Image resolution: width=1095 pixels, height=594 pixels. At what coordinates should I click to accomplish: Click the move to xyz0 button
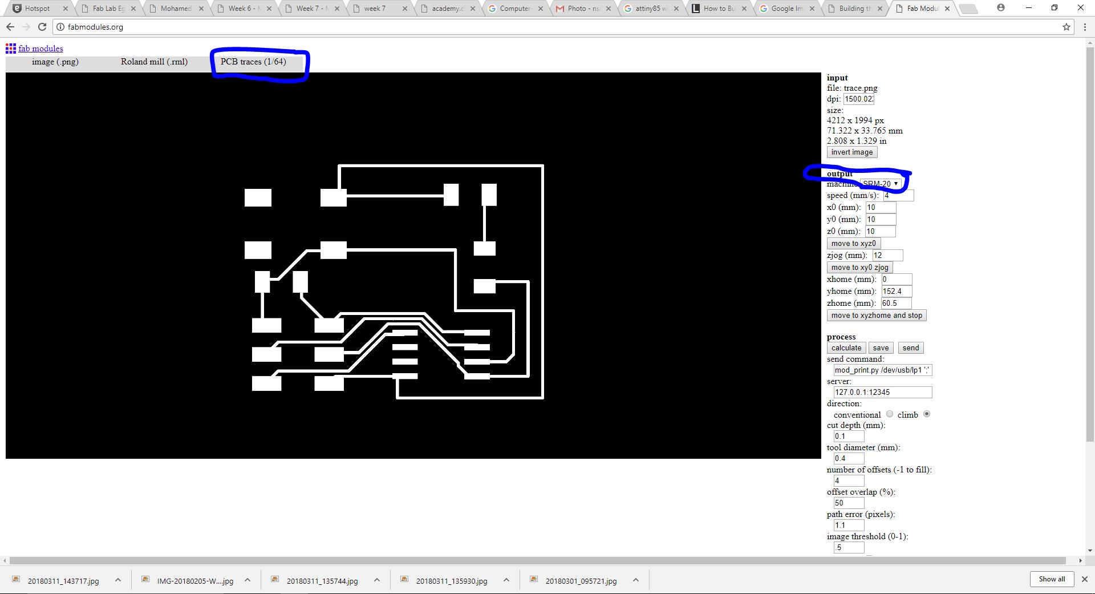pyautogui.click(x=853, y=244)
